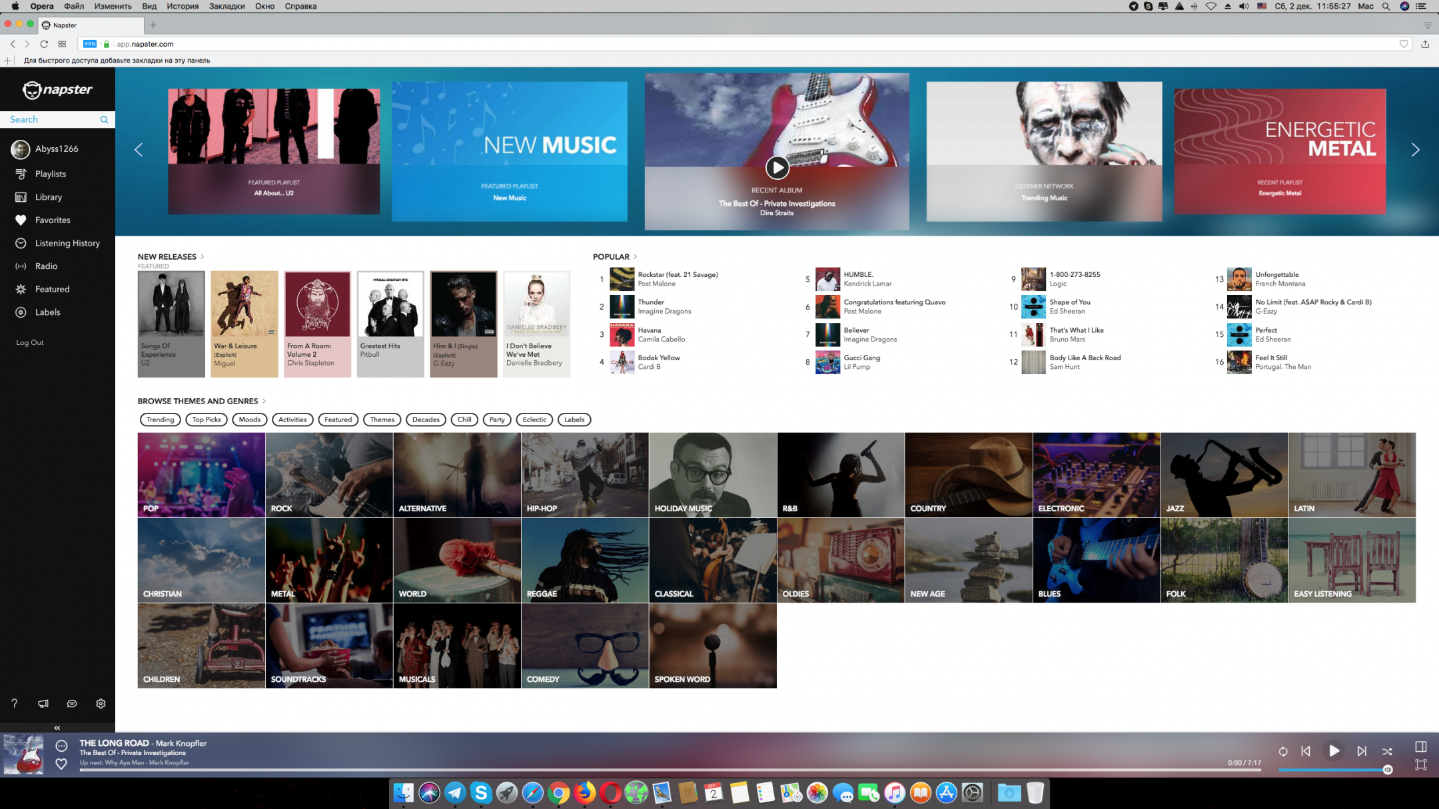
Task: Play the Dire Straits recent album
Action: point(777,167)
